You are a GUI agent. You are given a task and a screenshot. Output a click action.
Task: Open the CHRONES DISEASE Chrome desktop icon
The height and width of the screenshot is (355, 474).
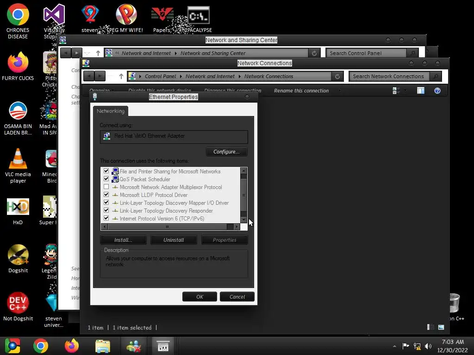pos(18,21)
